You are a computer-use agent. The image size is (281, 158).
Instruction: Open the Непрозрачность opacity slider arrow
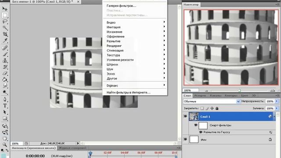tap(277, 101)
